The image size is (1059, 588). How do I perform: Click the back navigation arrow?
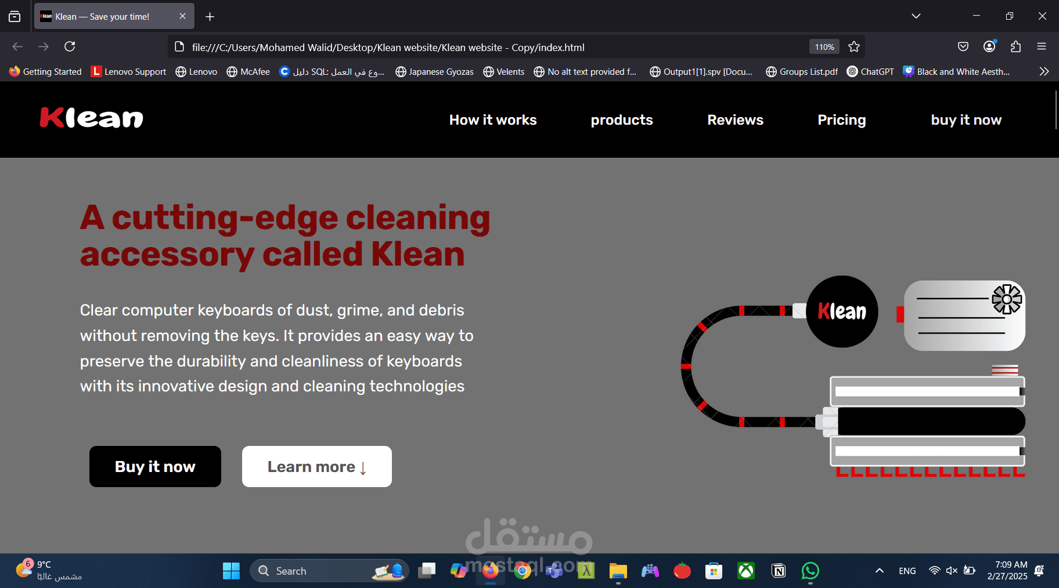coord(17,46)
